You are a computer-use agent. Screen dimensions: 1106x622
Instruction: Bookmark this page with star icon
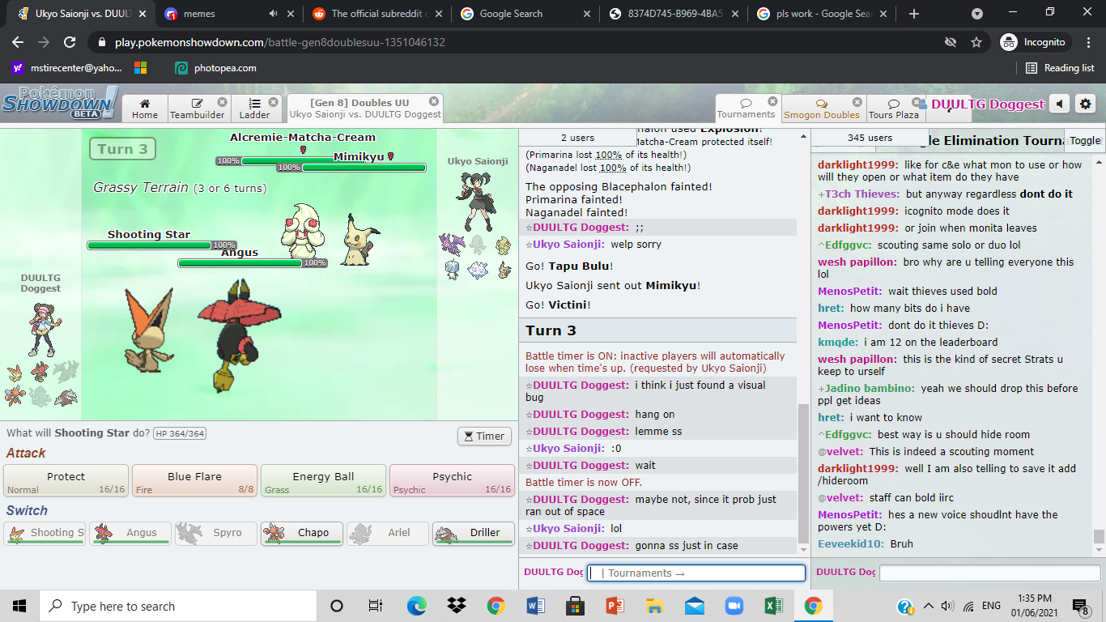click(x=976, y=42)
